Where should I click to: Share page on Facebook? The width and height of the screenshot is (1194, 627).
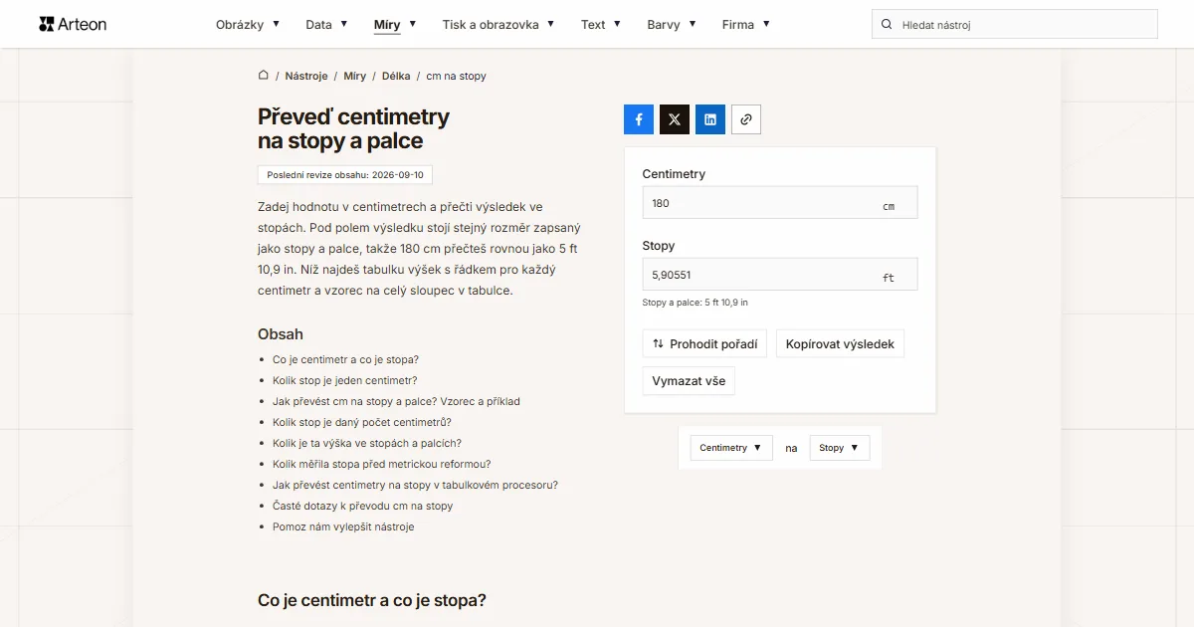[x=639, y=119]
